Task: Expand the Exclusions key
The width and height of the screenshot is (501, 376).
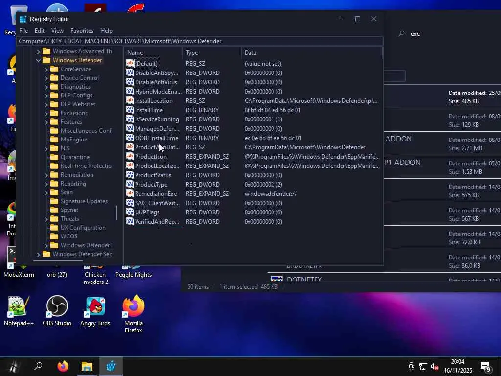Action: (x=46, y=113)
